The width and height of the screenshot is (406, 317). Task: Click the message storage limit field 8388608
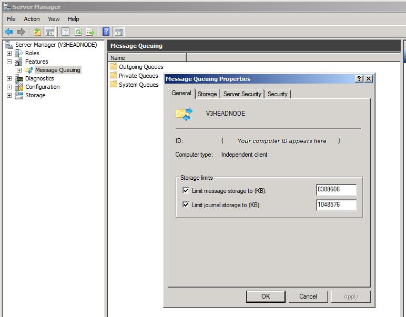337,189
